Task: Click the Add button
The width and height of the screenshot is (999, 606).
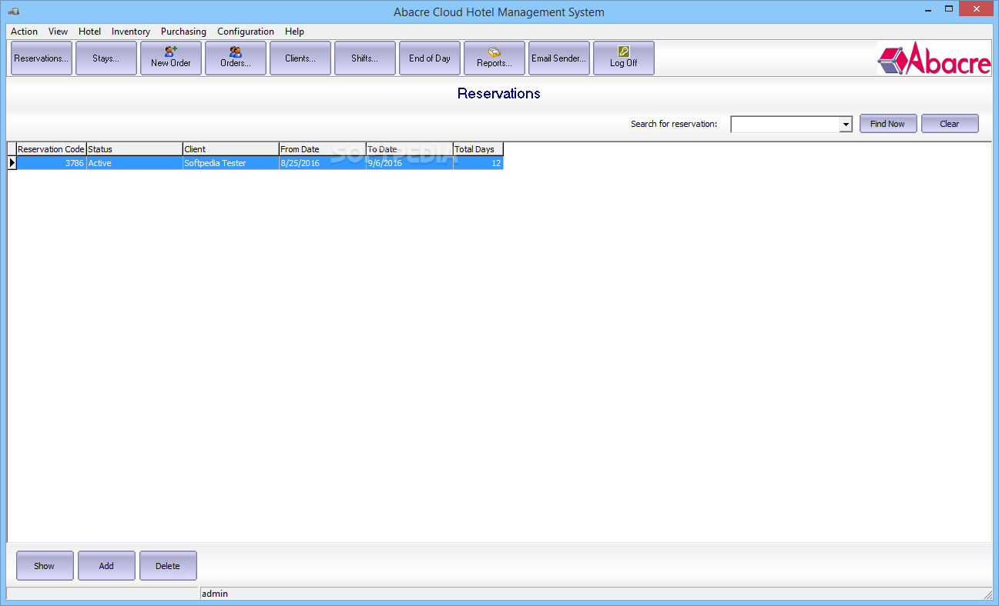Action: tap(106, 566)
